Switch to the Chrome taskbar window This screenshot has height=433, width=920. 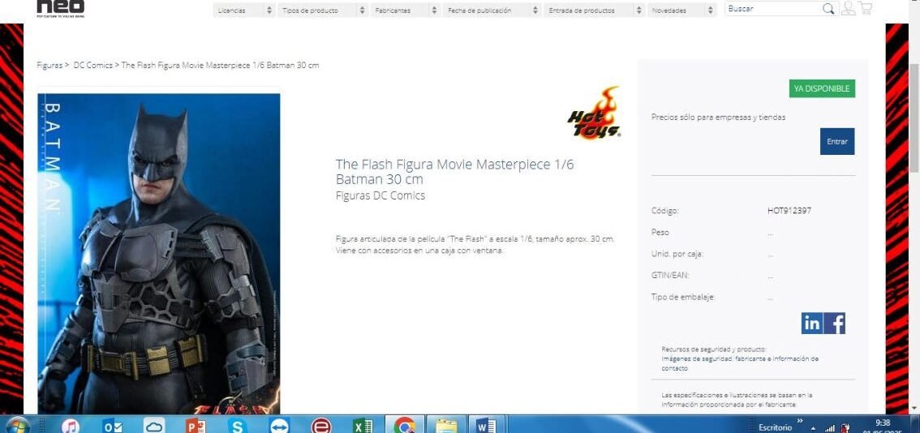(x=404, y=426)
